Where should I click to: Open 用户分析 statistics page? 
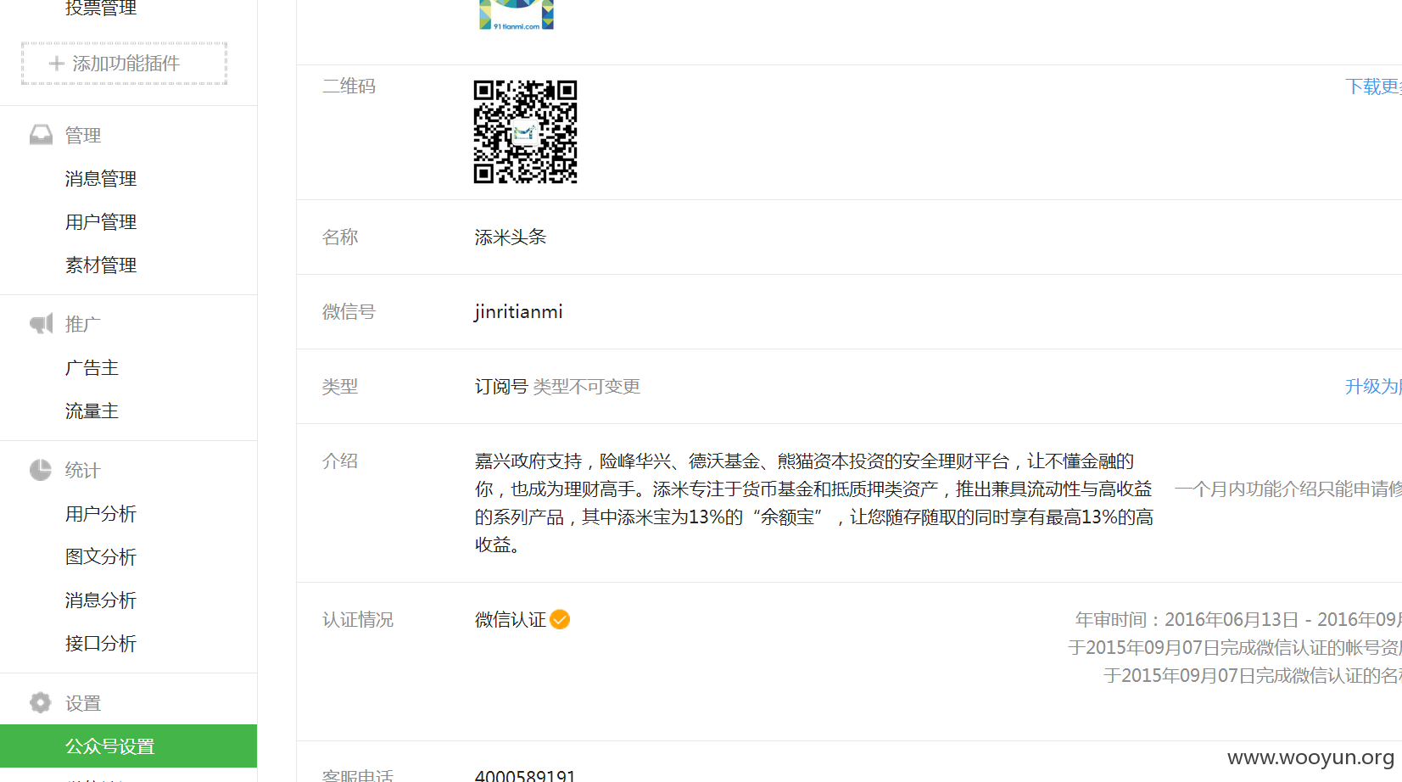point(101,514)
